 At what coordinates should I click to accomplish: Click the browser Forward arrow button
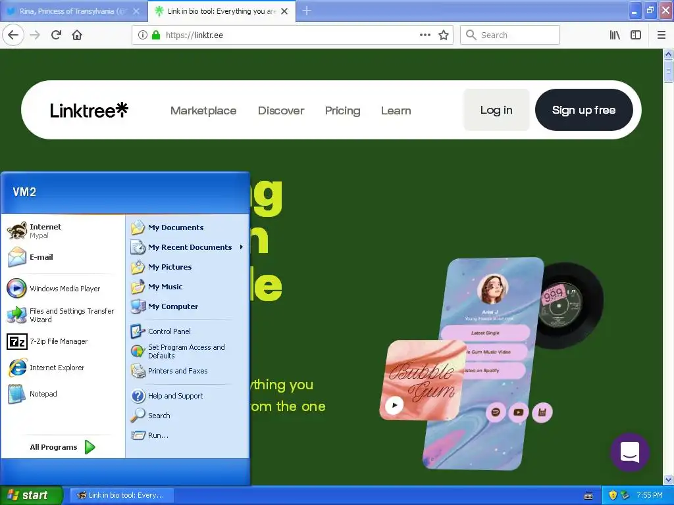[x=35, y=35]
